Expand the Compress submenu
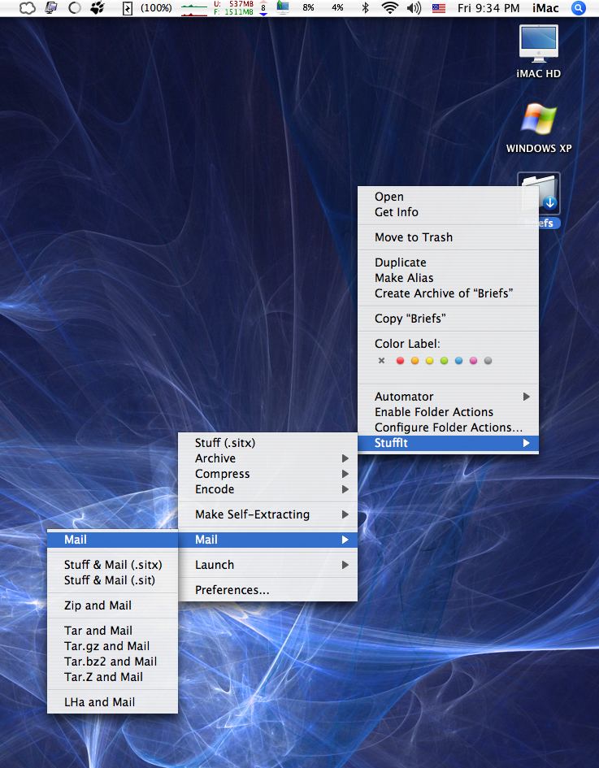 pos(267,474)
